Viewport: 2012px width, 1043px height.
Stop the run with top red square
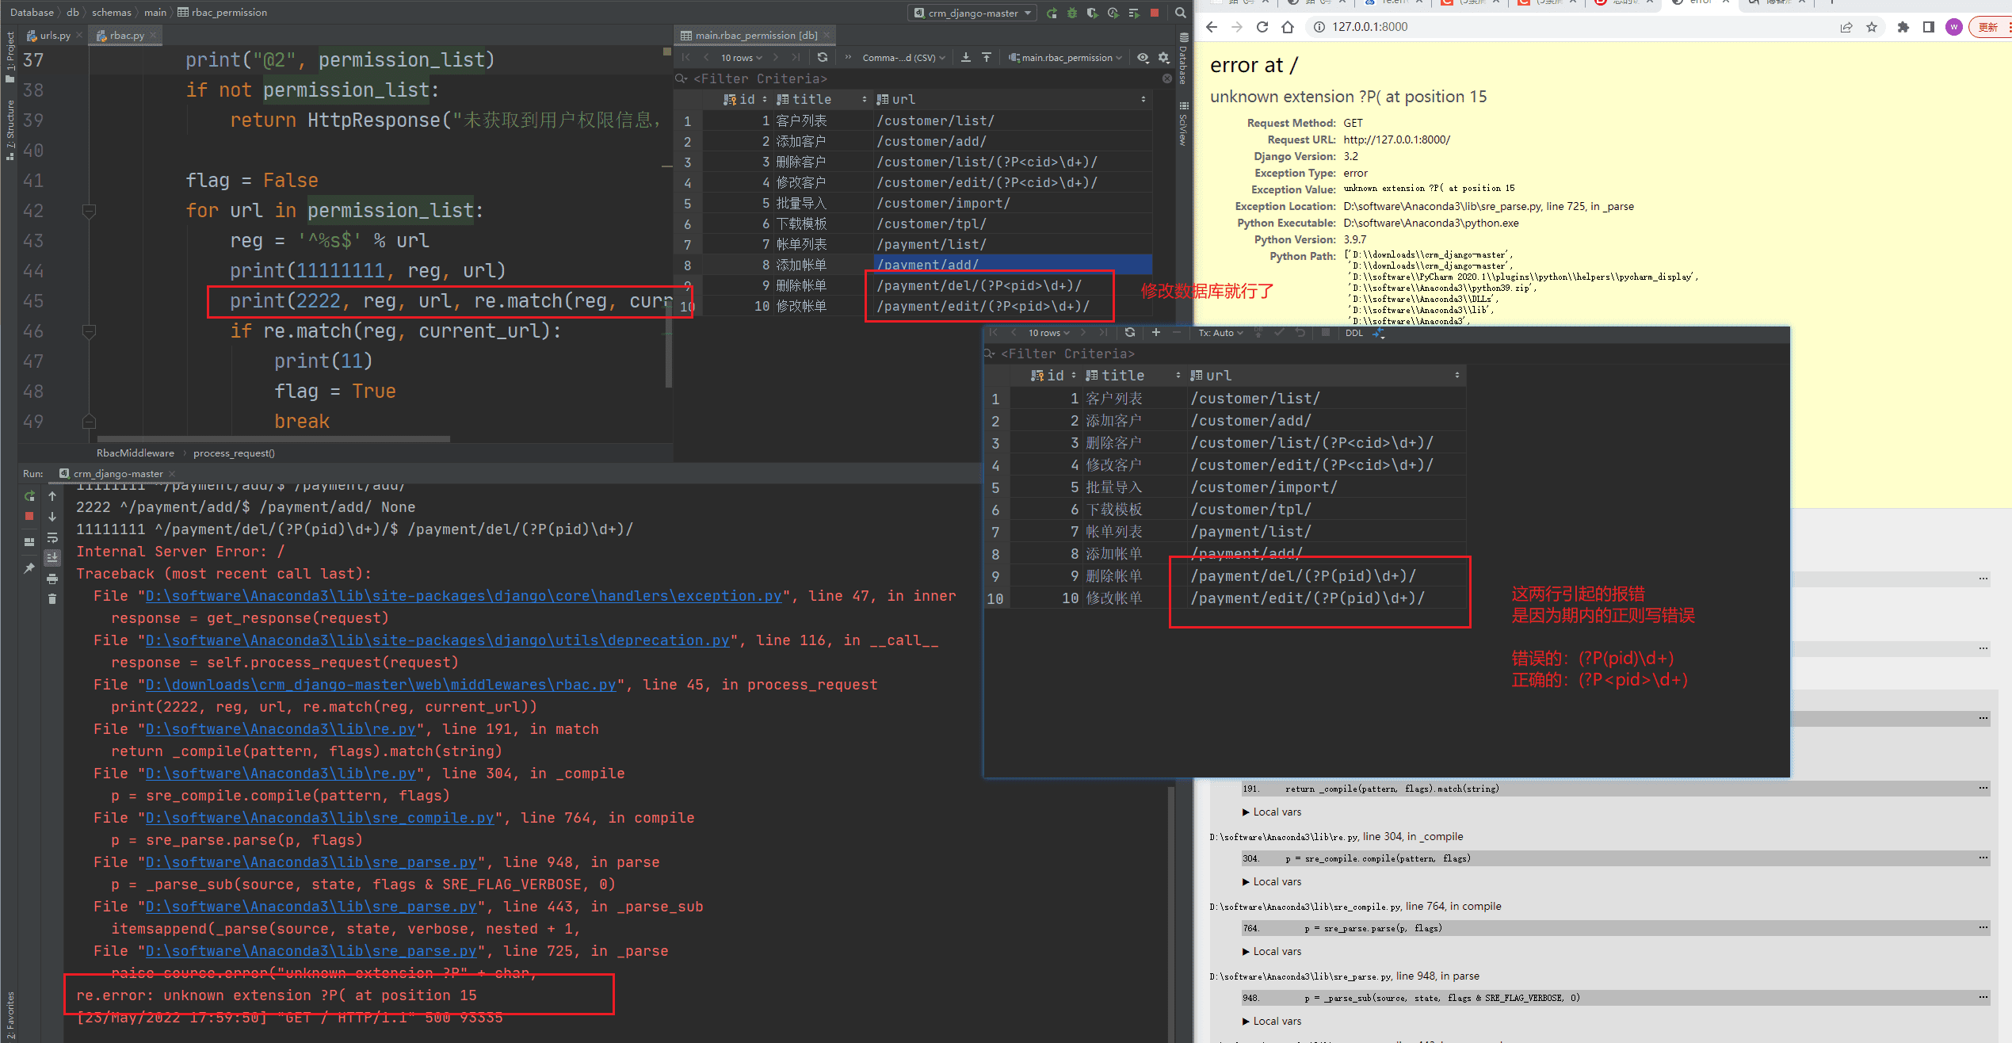click(x=1155, y=13)
